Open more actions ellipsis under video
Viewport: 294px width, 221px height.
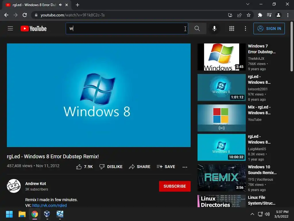[x=185, y=167]
